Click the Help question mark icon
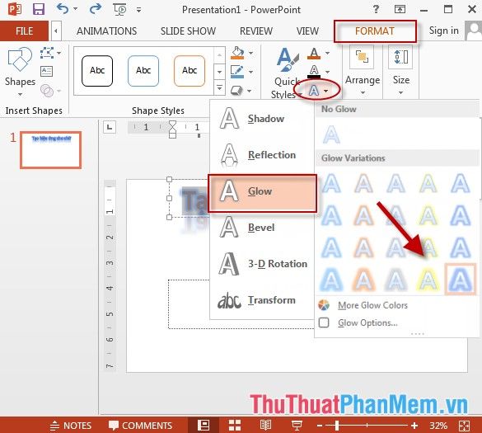 376,9
